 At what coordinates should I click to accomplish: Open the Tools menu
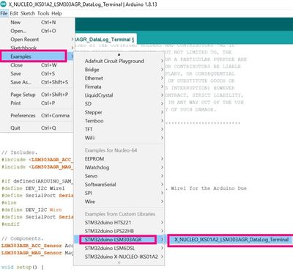point(43,13)
